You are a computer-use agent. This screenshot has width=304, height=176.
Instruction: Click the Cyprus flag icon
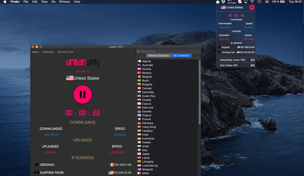[x=139, y=104]
